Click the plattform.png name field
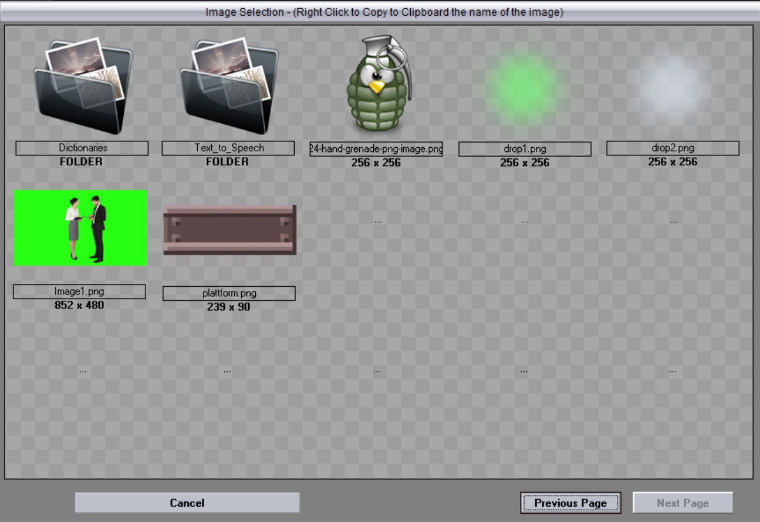Screen dimensions: 760x522 [x=229, y=293]
